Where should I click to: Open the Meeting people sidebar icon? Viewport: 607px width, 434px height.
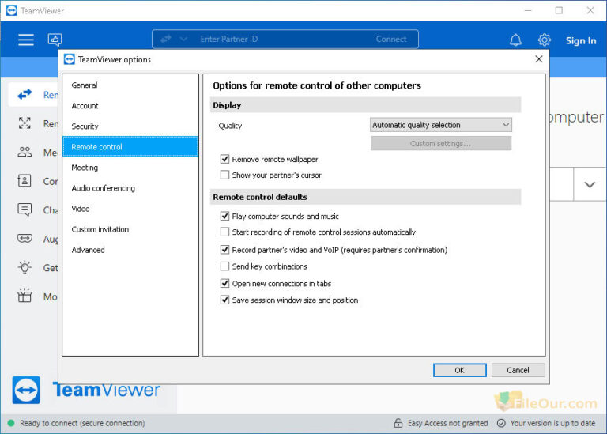point(25,152)
